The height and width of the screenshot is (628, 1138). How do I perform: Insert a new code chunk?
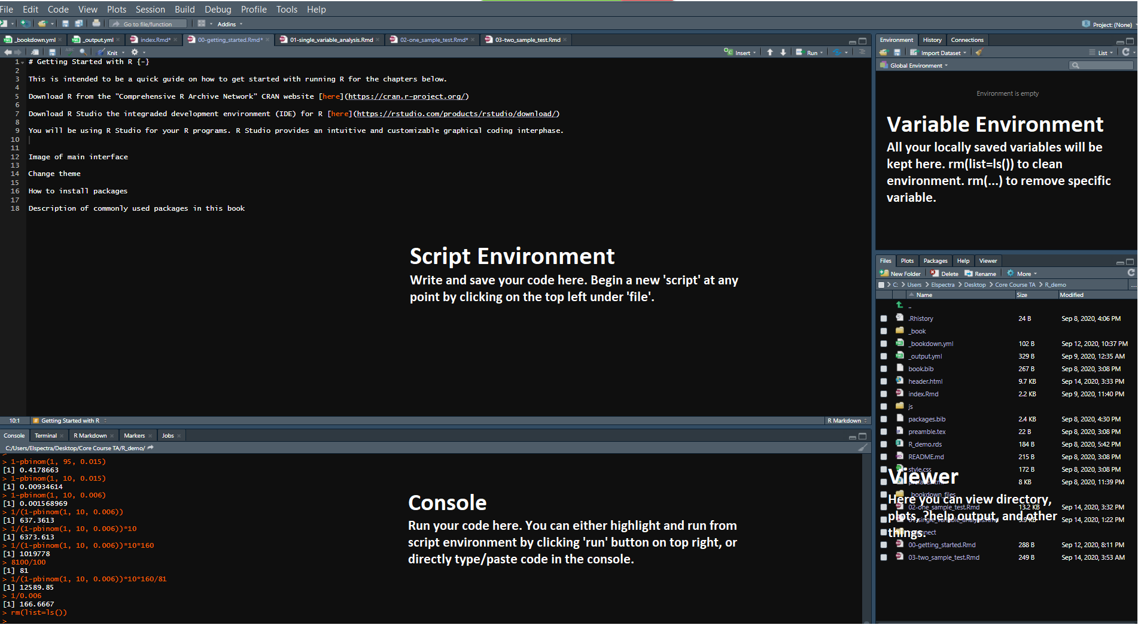[738, 53]
